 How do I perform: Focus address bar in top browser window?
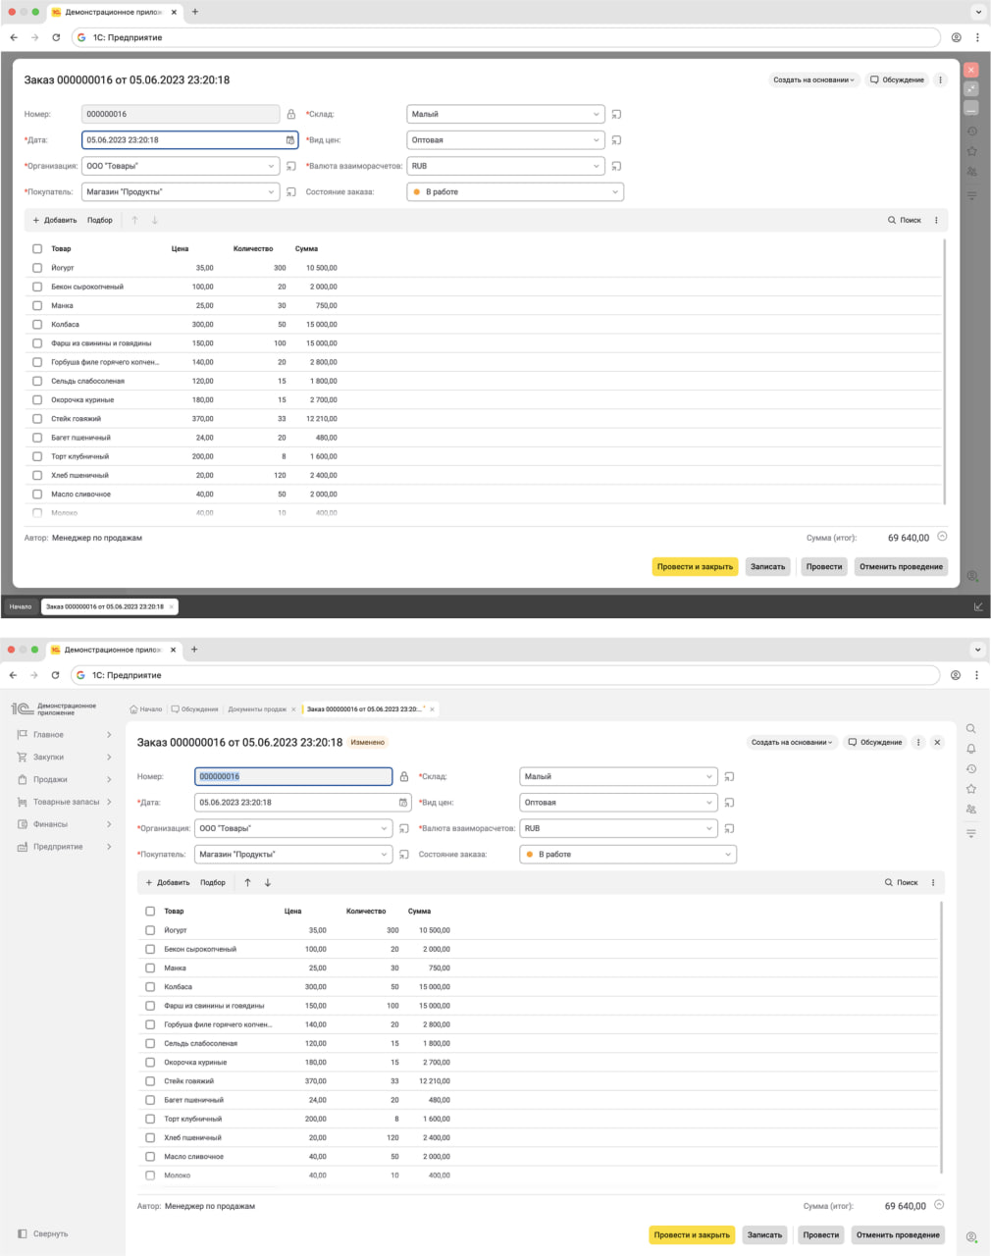point(506,37)
